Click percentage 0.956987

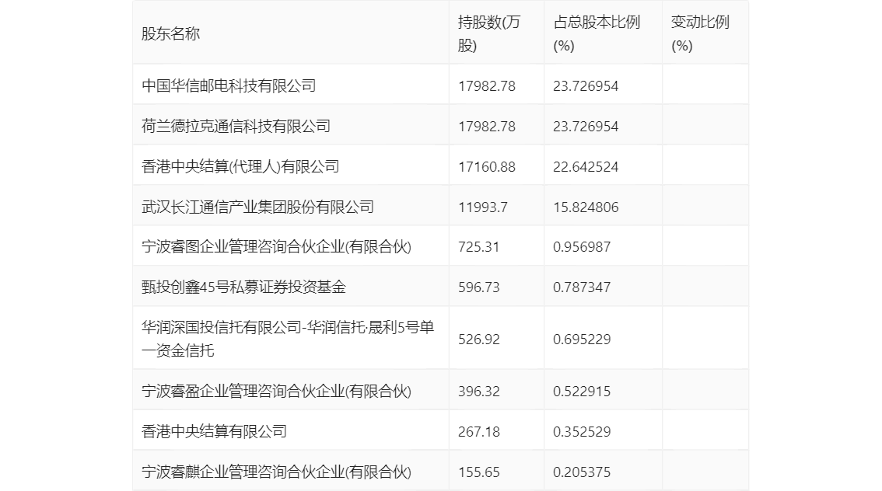click(582, 246)
